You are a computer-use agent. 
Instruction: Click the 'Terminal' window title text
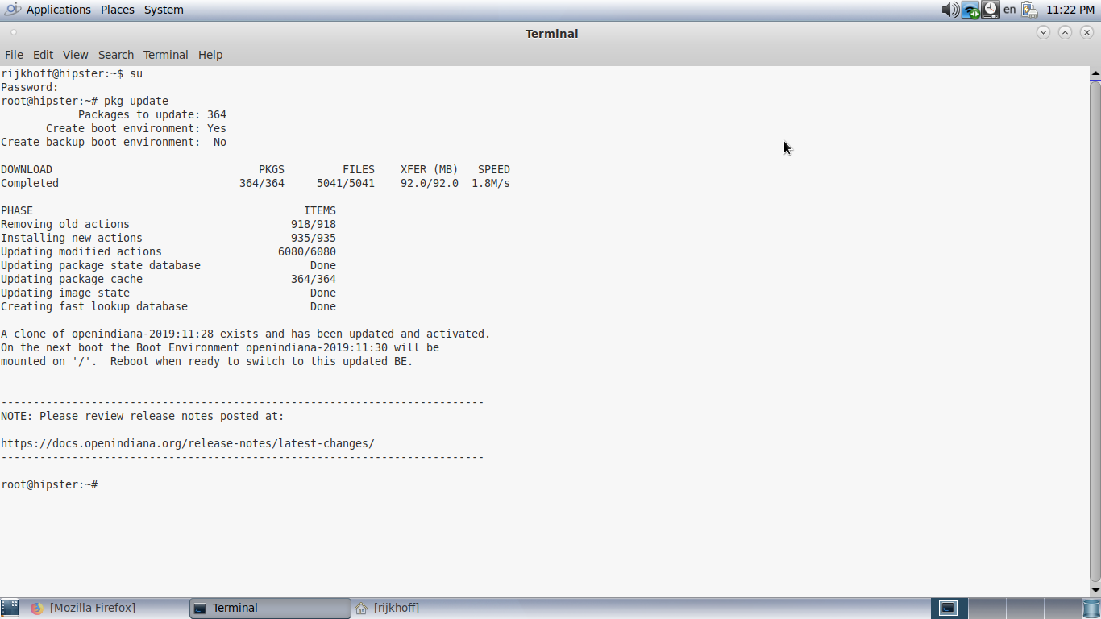pos(552,33)
